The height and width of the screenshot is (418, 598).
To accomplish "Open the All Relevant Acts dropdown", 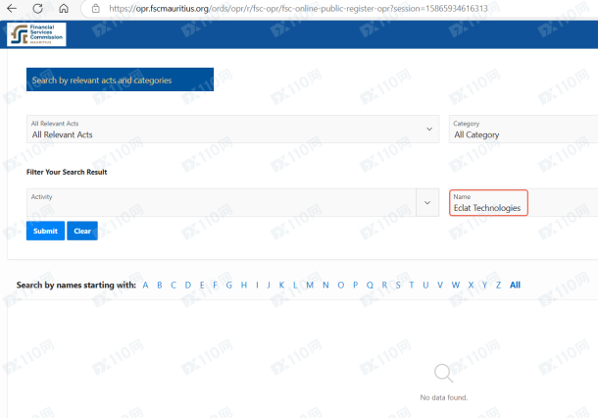I will [x=232, y=129].
